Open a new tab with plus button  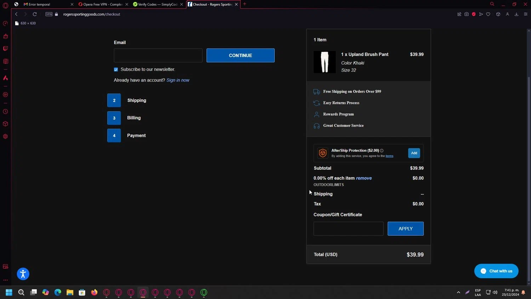(x=245, y=4)
